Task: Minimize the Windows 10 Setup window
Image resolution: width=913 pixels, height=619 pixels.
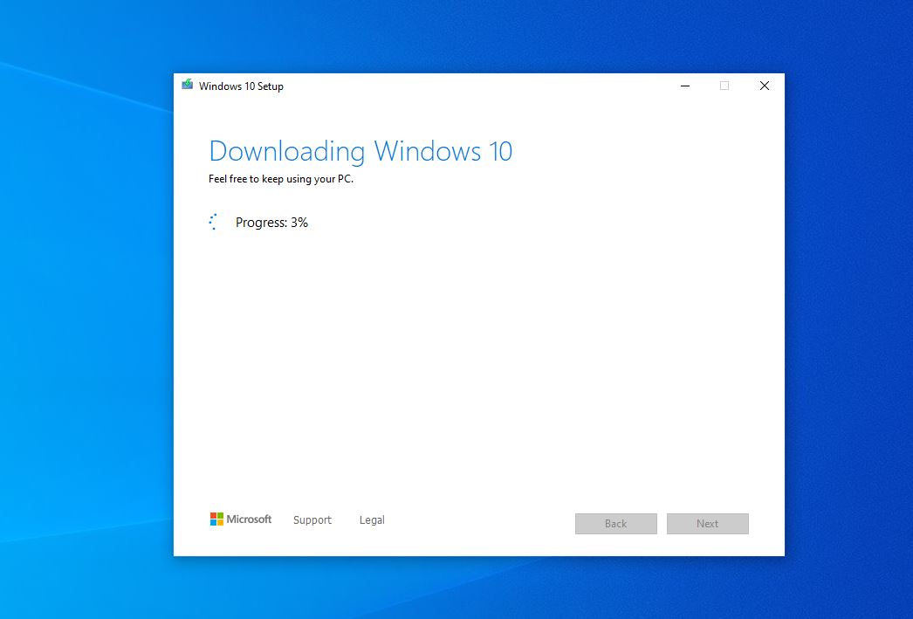Action: (x=684, y=86)
